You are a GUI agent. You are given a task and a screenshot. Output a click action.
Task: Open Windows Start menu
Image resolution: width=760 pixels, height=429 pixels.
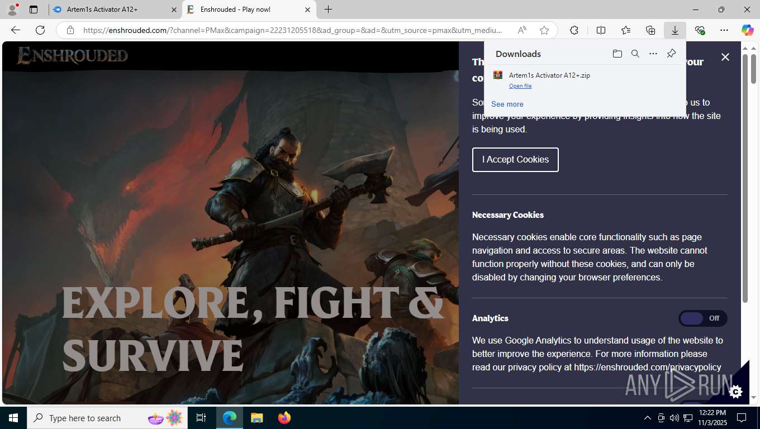coord(13,418)
